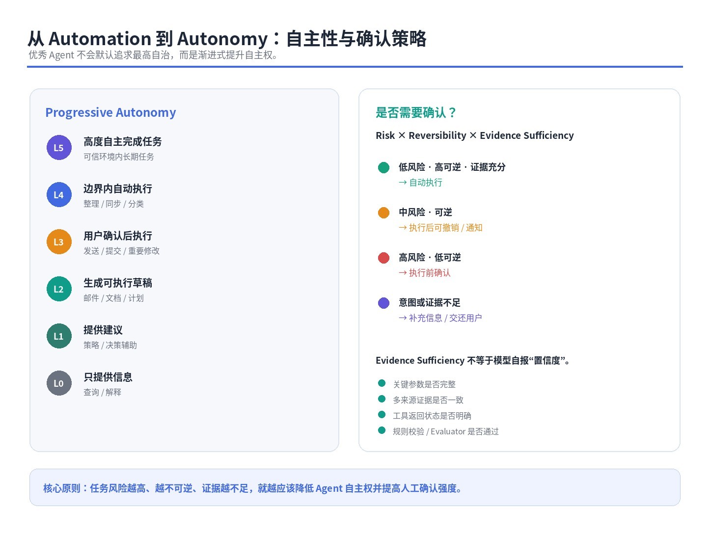Select 生成可执行草稿 heading
Image resolution: width=711 pixels, height=533 pixels.
(x=117, y=283)
